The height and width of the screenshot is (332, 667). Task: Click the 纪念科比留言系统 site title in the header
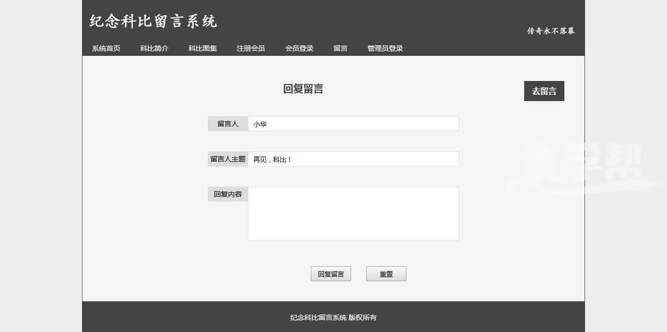[153, 21]
